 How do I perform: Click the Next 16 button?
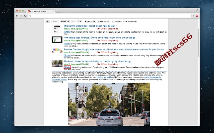[65, 21]
